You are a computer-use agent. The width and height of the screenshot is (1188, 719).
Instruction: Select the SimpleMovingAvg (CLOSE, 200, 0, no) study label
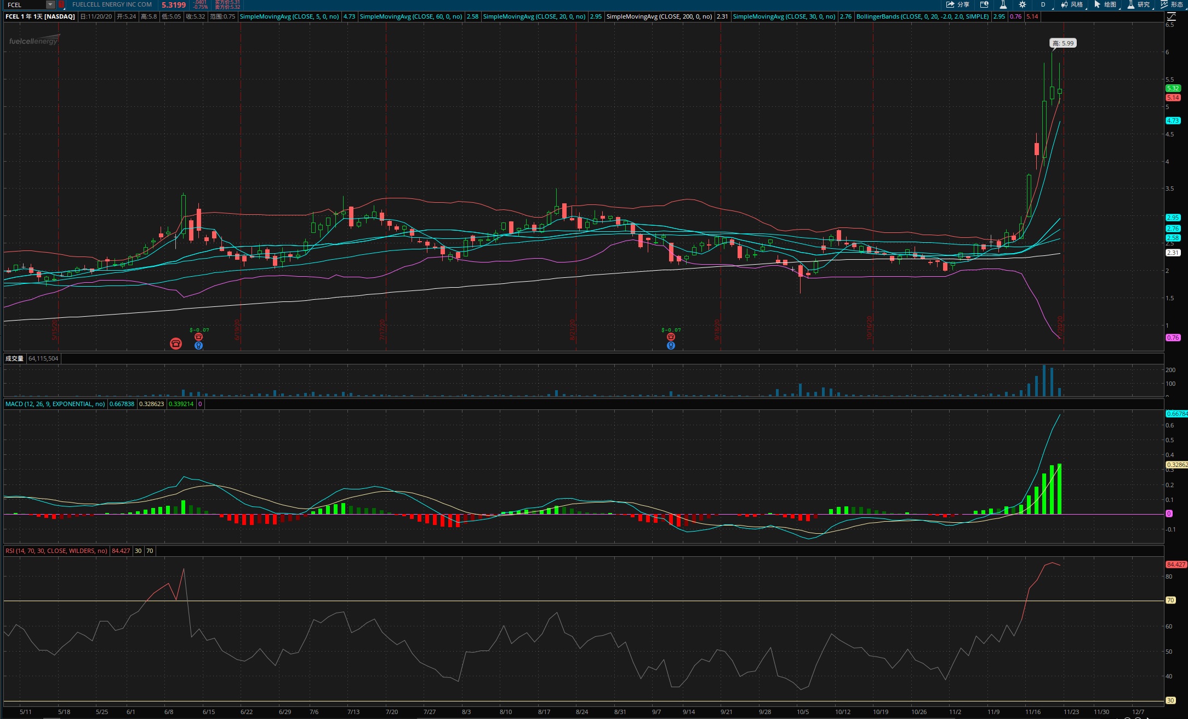(659, 16)
